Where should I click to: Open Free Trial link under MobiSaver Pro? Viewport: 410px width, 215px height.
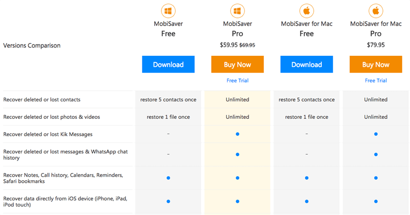[237, 80]
